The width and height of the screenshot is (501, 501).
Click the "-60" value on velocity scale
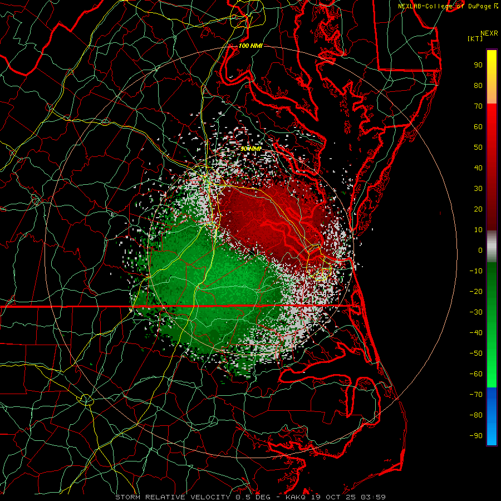point(476,374)
